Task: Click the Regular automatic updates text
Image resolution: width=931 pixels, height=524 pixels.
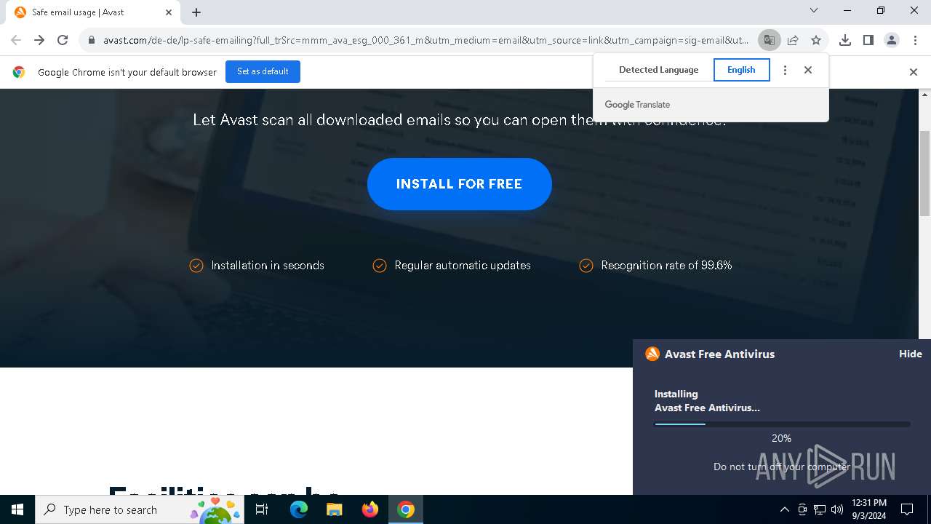Action: click(463, 266)
